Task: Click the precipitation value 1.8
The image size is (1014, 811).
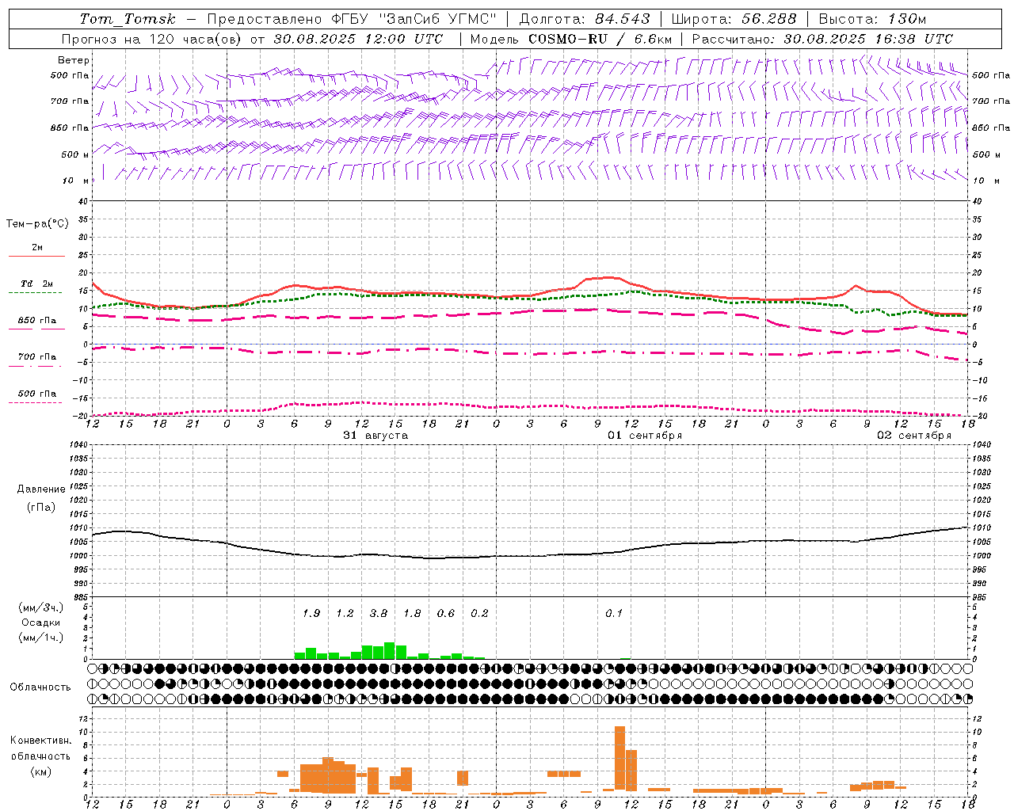Action: (x=412, y=614)
